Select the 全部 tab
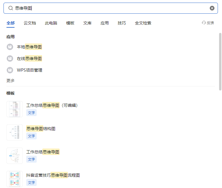The width and height of the screenshot is (222, 188). tap(10, 23)
